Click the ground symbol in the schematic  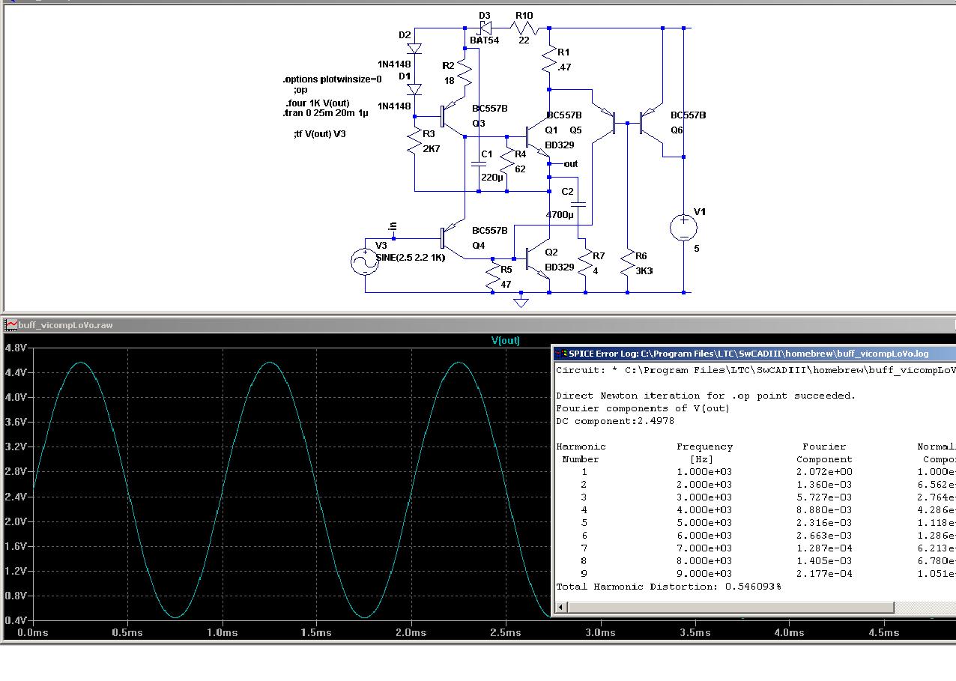[521, 302]
